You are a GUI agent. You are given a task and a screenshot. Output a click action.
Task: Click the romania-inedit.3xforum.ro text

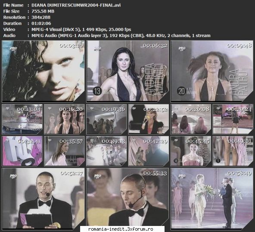(x=121, y=229)
